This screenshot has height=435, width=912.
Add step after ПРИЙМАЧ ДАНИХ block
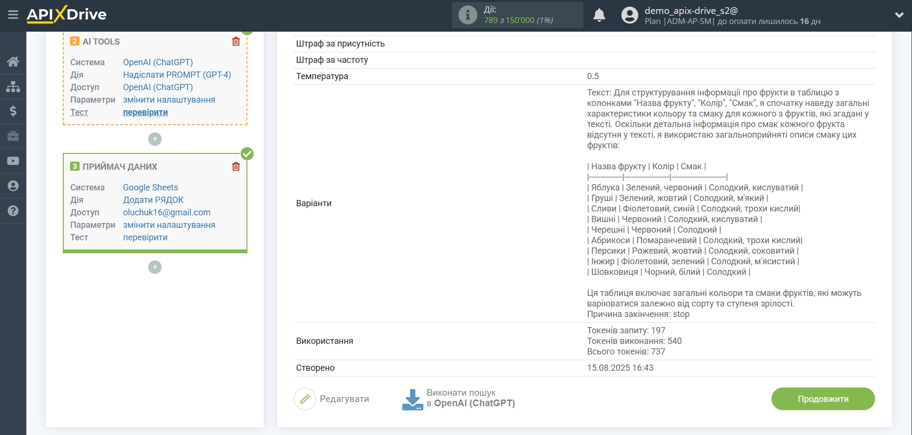coord(155,267)
